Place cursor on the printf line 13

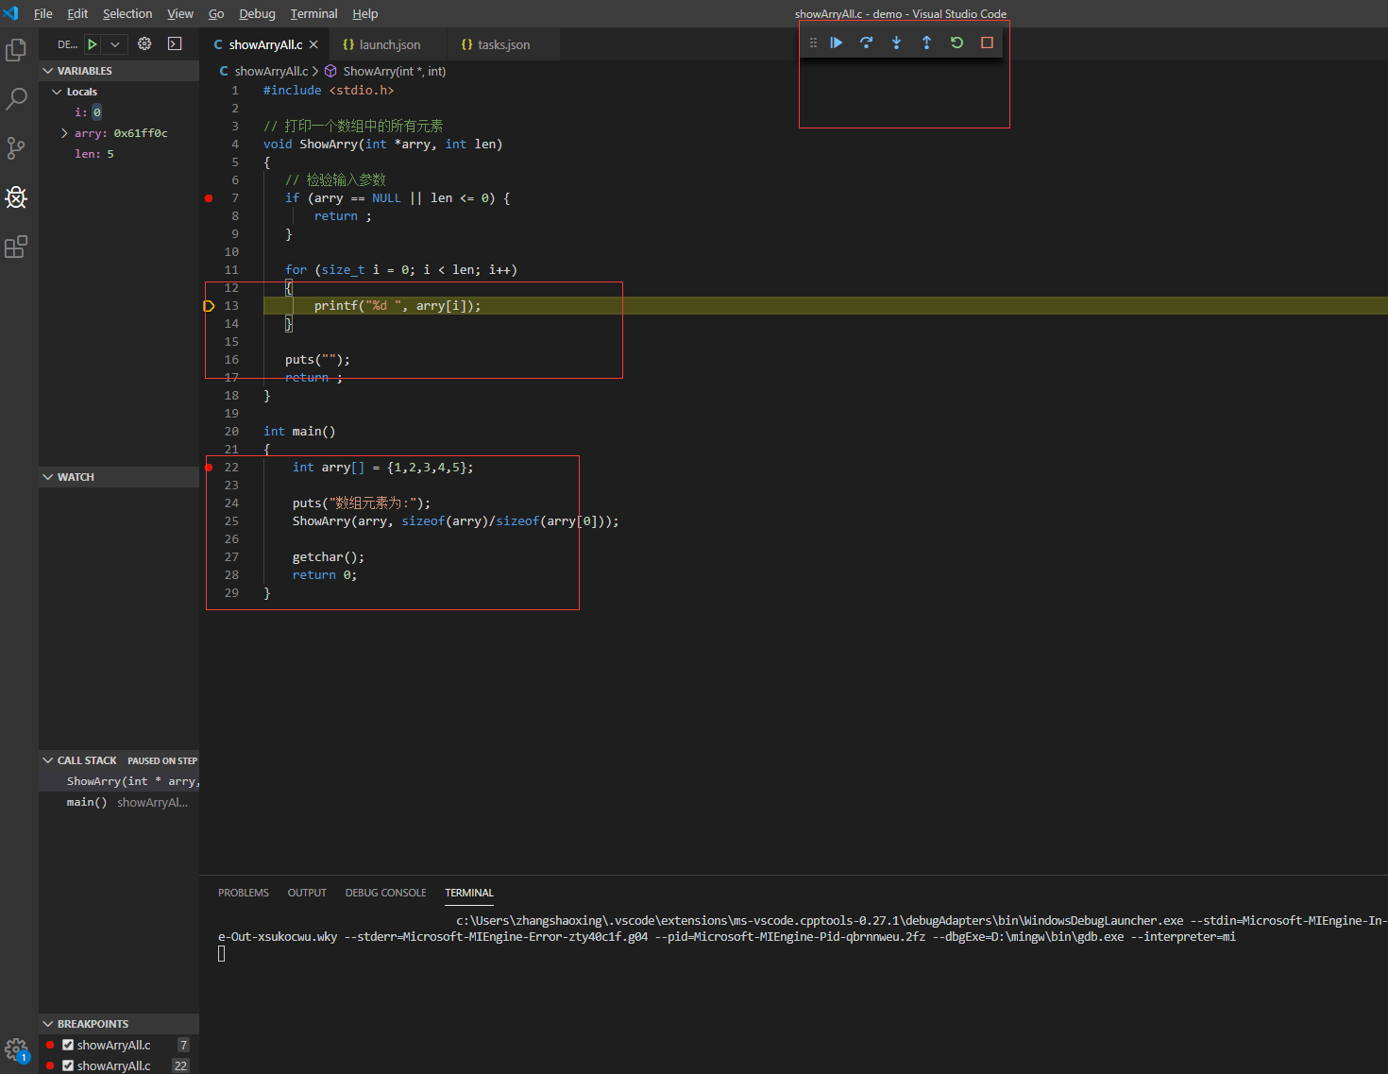pos(398,306)
